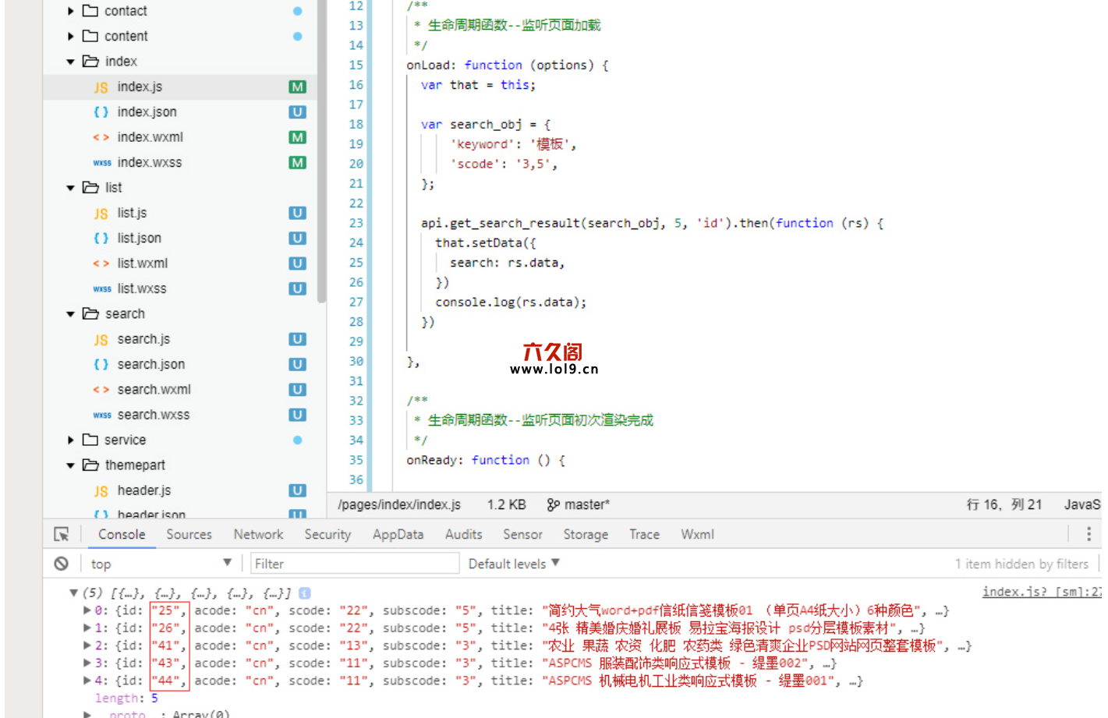The height and width of the screenshot is (718, 1108).
Task: Switch to the Sensor tab
Action: click(522, 534)
